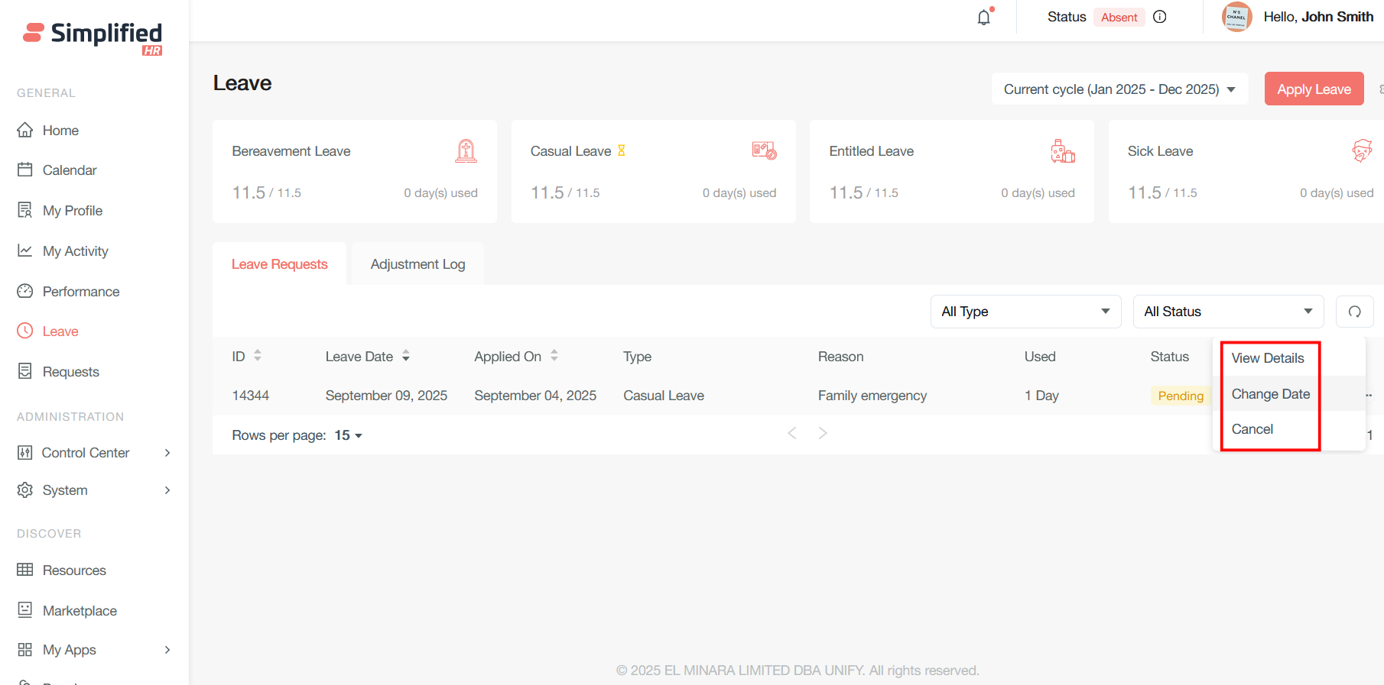This screenshot has width=1384, height=685.
Task: Click the status info icon
Action: 1160,17
